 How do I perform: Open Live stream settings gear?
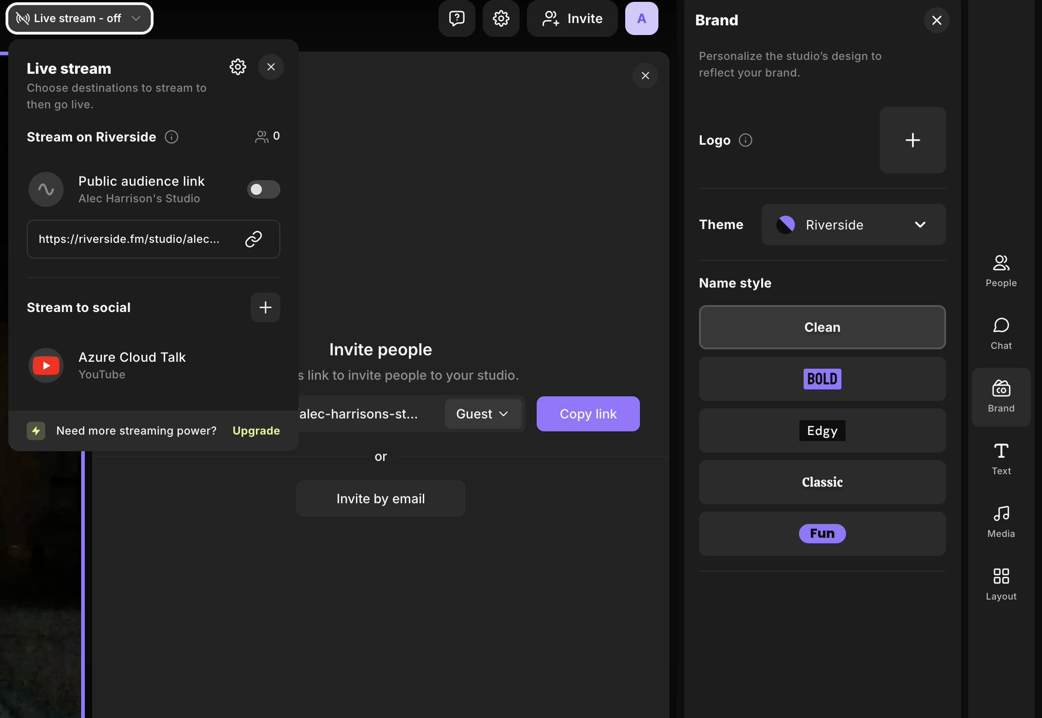pos(238,67)
